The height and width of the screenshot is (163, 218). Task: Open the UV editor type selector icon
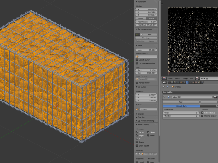tap(164, 78)
